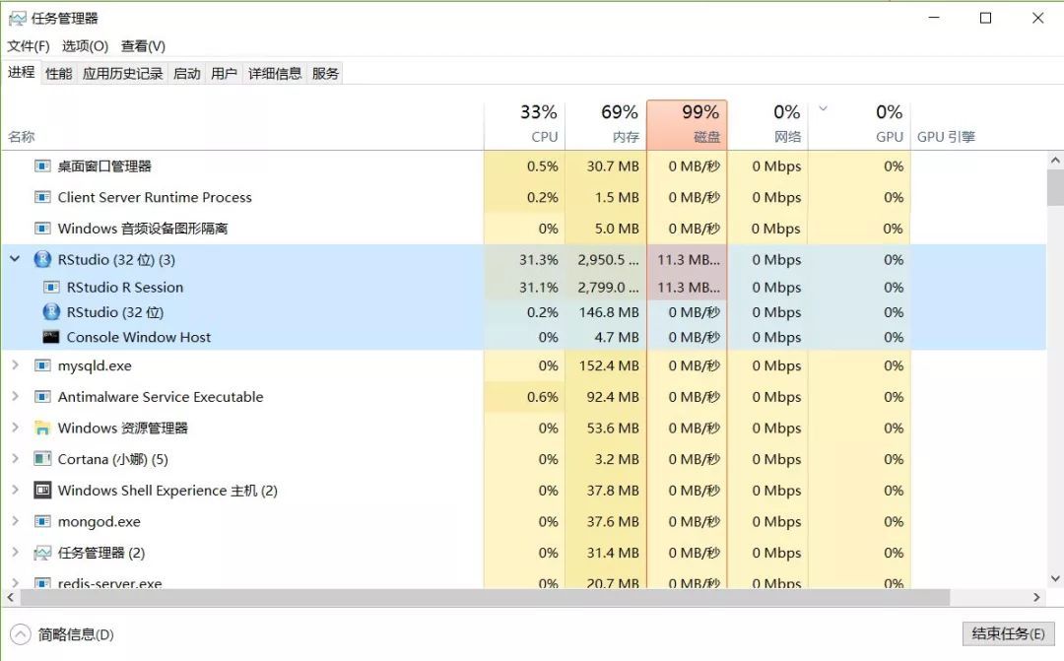Screen dimensions: 1064x661
Task: Expand the Windows 资源管理器 group
Action: tap(15, 428)
